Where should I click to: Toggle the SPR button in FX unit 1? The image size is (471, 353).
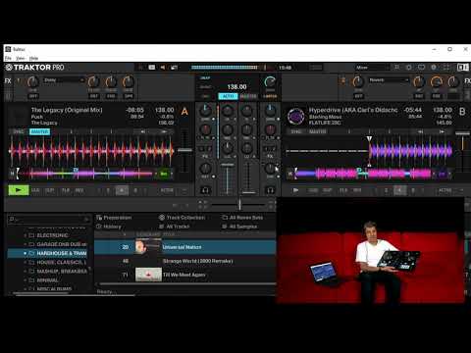tap(129, 96)
